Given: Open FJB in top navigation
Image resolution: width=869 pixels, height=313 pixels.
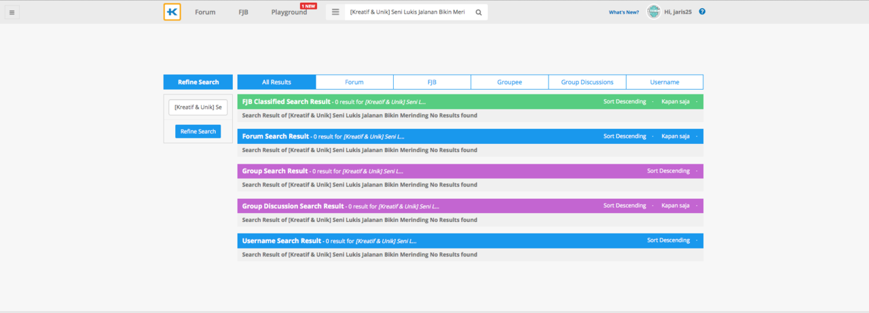Looking at the screenshot, I should pos(243,12).
